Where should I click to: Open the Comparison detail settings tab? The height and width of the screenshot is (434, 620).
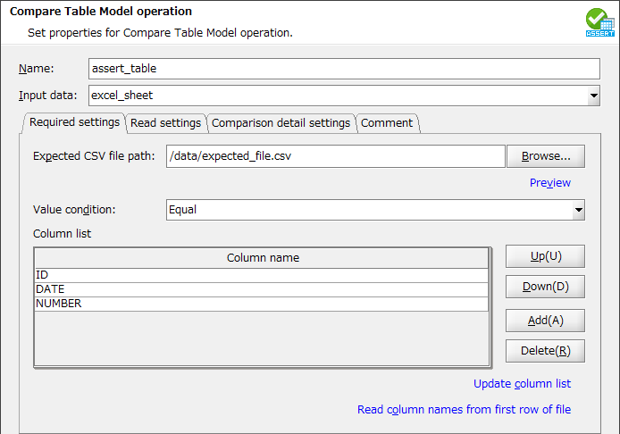pos(281,122)
